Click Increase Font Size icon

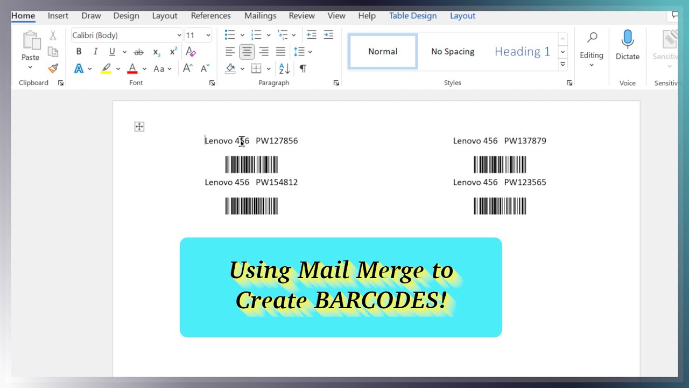click(187, 68)
